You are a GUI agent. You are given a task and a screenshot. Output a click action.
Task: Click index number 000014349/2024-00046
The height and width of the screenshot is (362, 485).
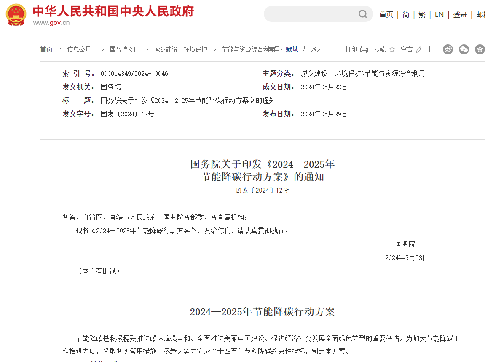click(x=134, y=74)
